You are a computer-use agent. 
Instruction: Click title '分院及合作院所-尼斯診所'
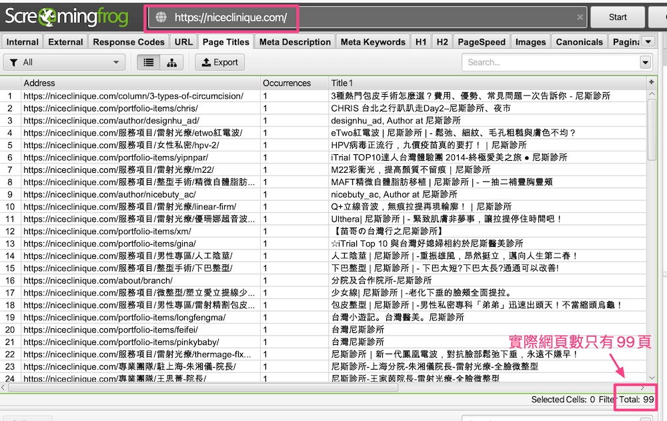pos(382,281)
